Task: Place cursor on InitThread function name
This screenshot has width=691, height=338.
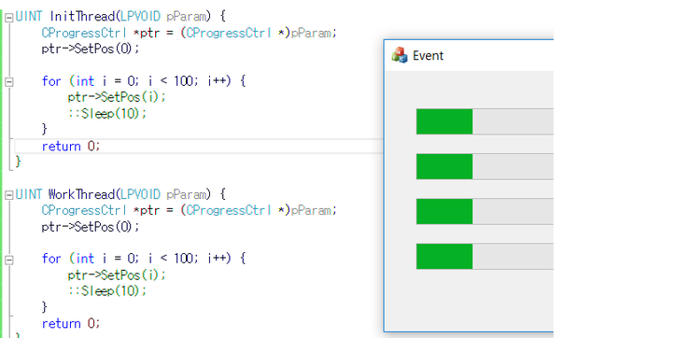Action: pyautogui.click(x=82, y=17)
